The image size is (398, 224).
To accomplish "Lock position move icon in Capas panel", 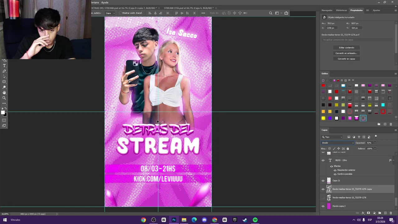I will click(x=339, y=148).
